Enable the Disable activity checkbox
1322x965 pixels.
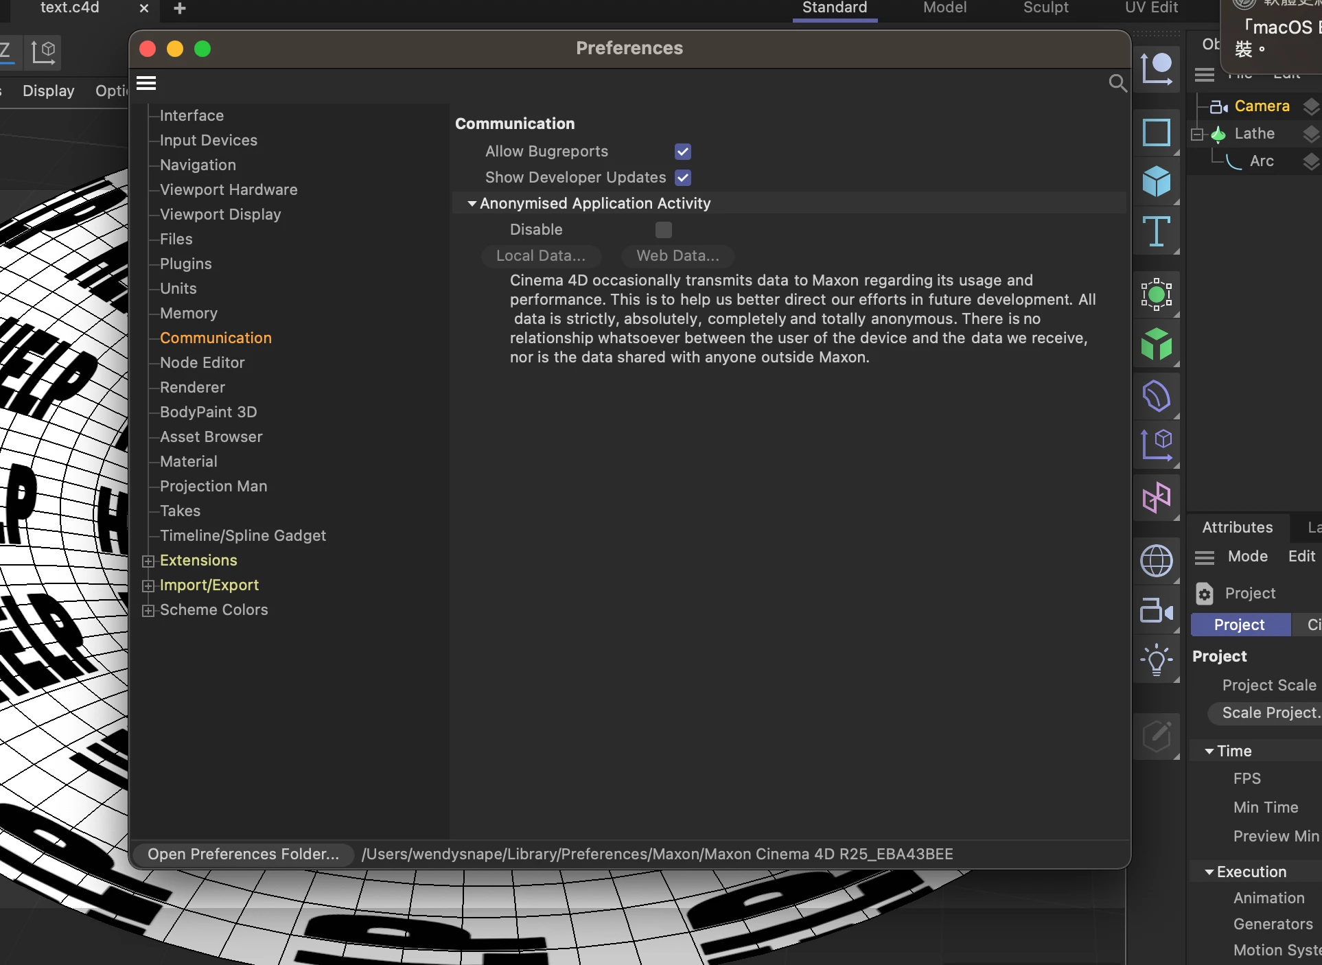pos(663,230)
